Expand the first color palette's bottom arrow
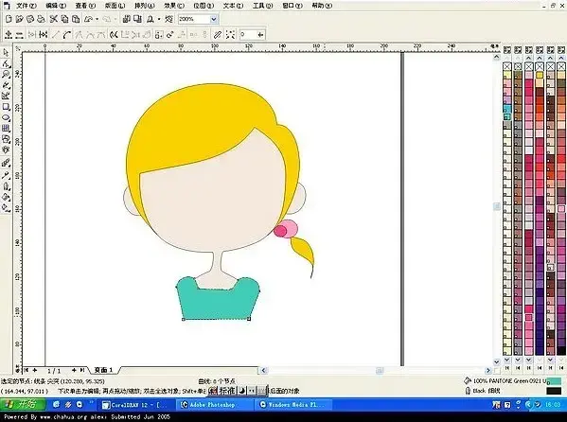567x422 pixels. tap(507, 360)
